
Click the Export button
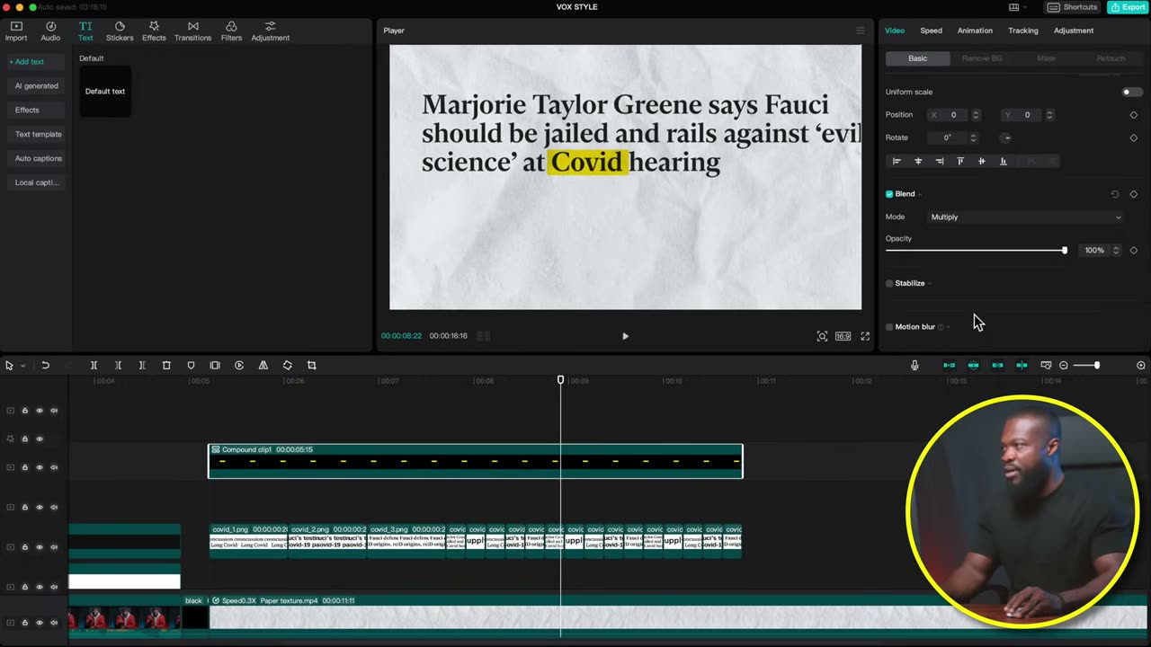[x=1128, y=7]
